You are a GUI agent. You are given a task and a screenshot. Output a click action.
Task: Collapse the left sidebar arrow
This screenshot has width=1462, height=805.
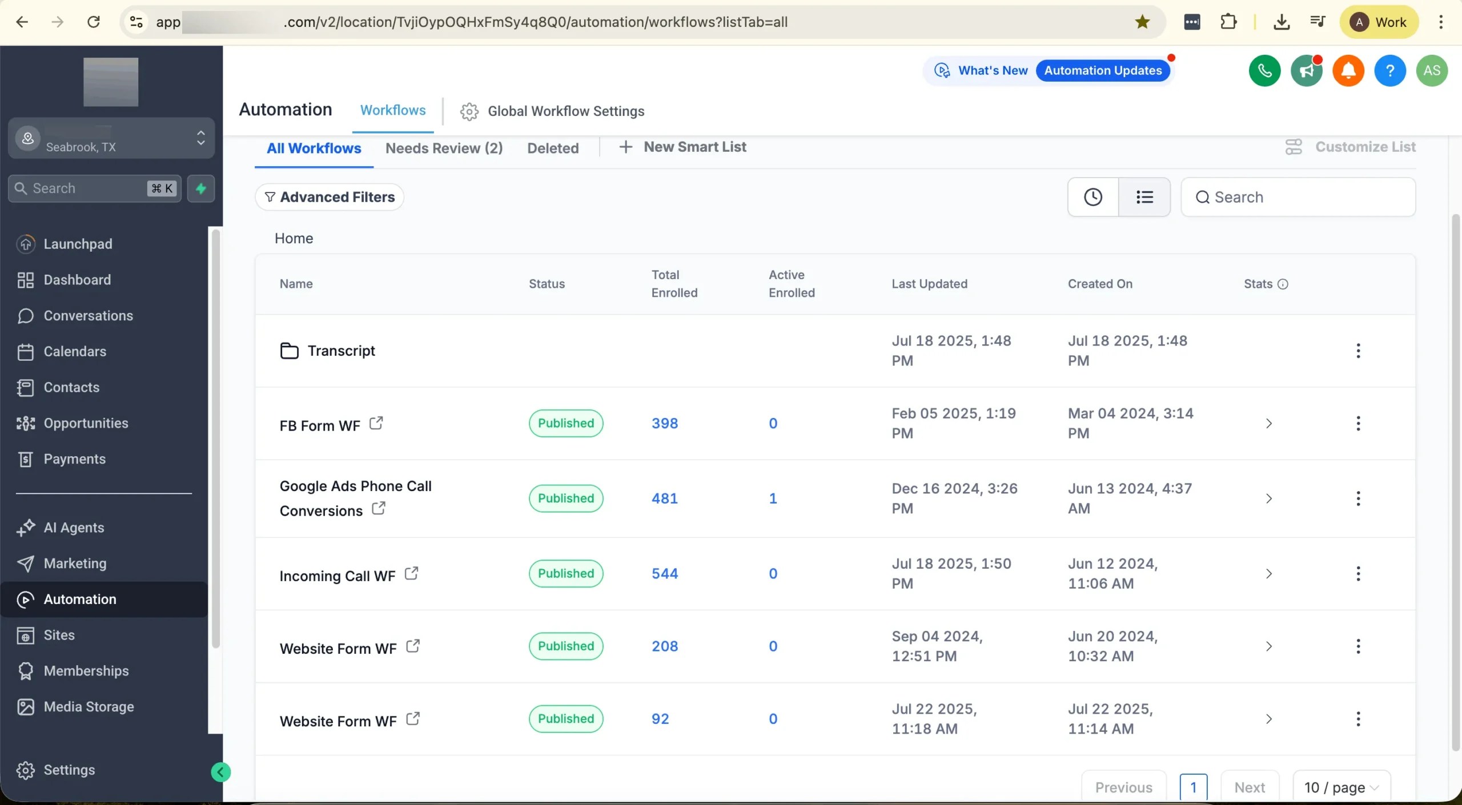tap(221, 772)
